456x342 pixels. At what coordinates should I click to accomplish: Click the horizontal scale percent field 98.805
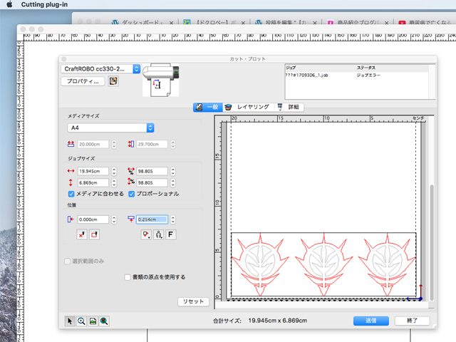click(152, 171)
